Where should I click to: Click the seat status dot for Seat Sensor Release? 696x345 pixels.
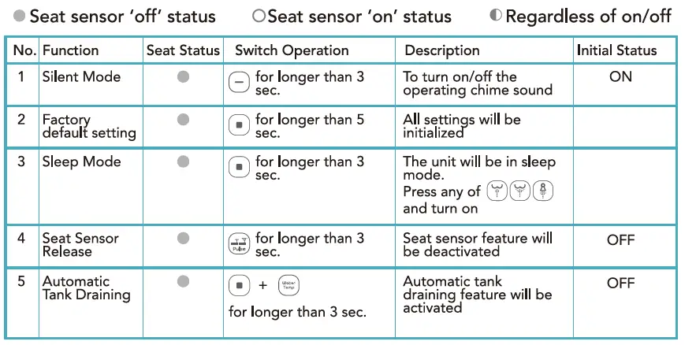(183, 238)
